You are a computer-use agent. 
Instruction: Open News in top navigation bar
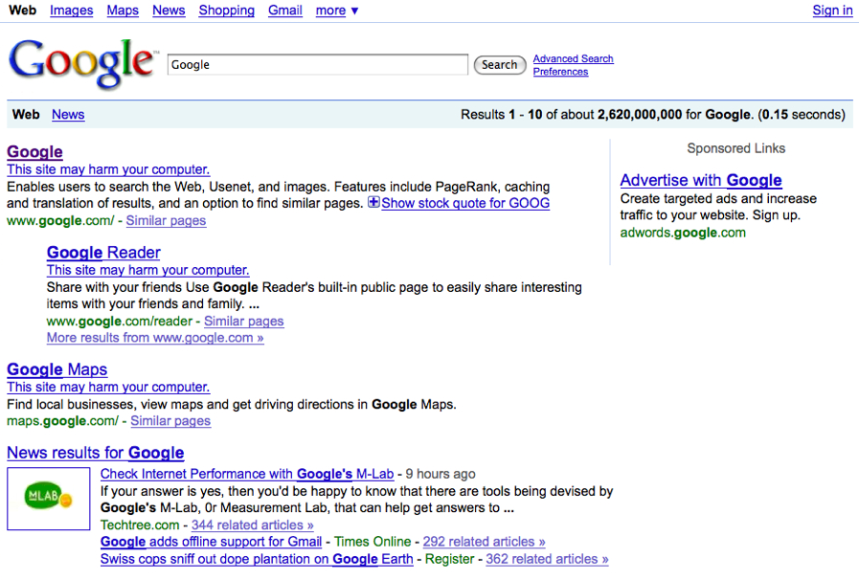(169, 11)
